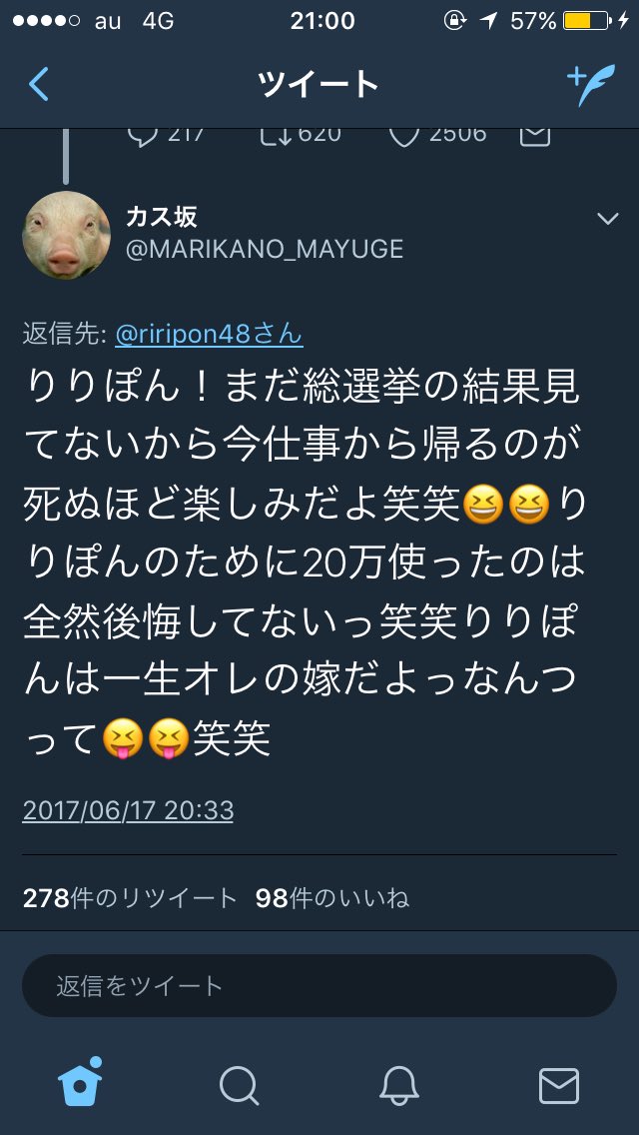Like the parent tweet heart icon

click(404, 135)
